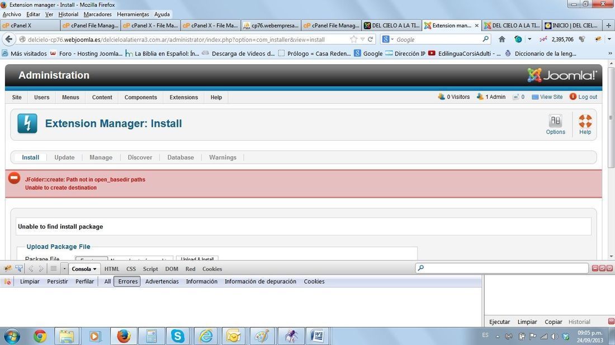Open Firefox Herramientas menu
This screenshot has height=345, width=615.
[133, 14]
